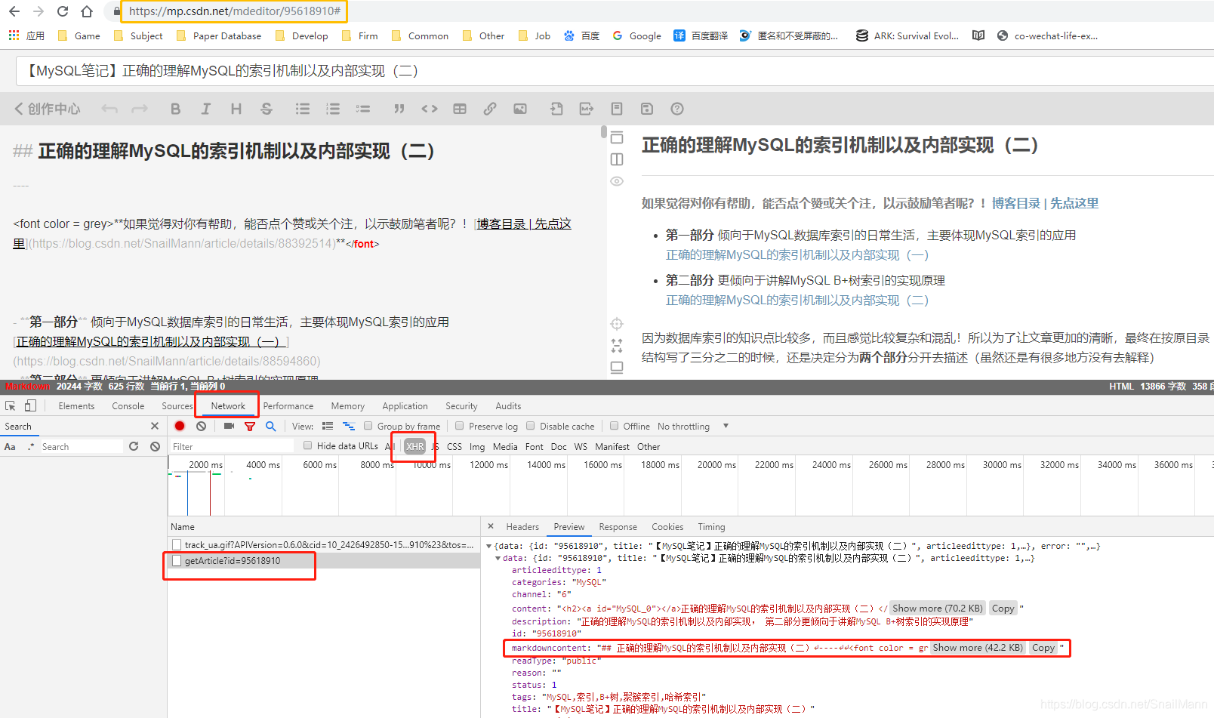1214x718 pixels.
Task: Enable Disable cache checkbox
Action: coord(530,426)
